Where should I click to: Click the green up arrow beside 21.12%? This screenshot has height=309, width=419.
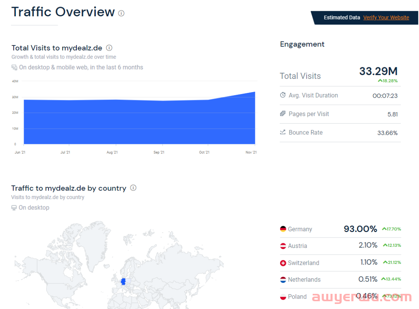pyautogui.click(x=385, y=262)
